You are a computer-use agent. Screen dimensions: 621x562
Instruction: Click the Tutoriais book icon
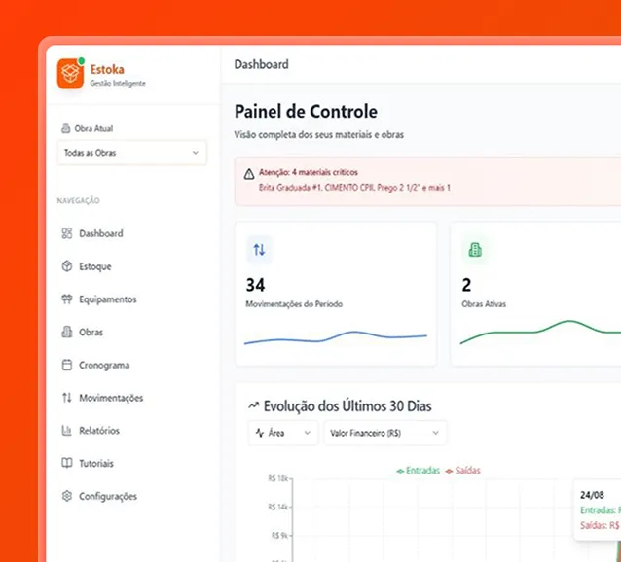[67, 464]
